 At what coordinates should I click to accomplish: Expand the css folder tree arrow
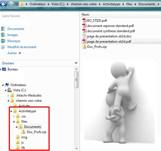tap(14, 116)
